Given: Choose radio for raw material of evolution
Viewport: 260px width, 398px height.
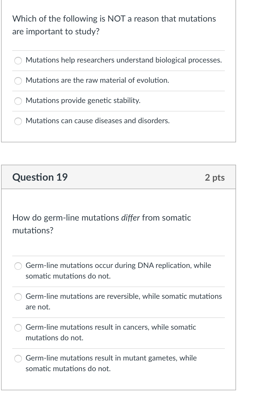Looking at the screenshot, I should [x=18, y=81].
